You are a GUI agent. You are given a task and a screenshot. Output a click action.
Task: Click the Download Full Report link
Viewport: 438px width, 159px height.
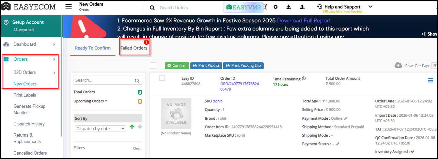[x=304, y=21]
